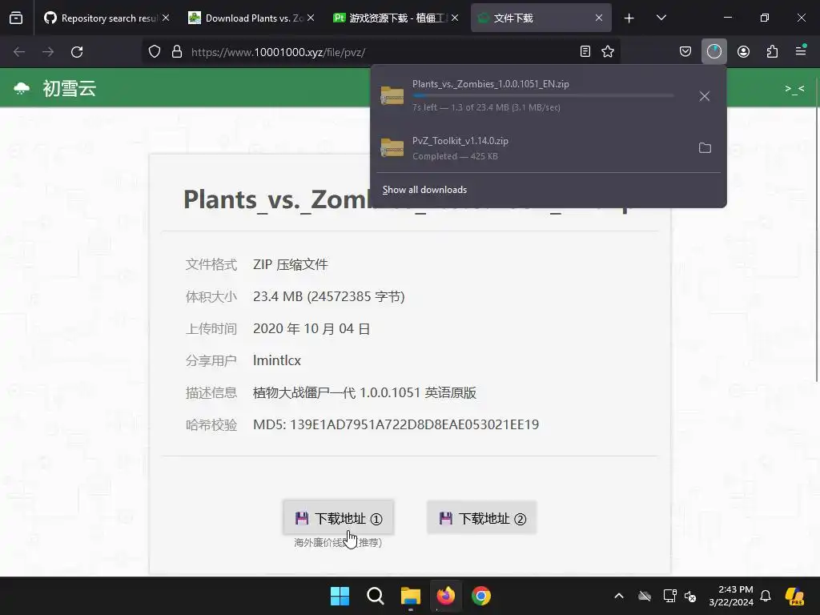Open clock and date 2:43 PM
Image resolution: width=820 pixels, height=615 pixels.
[x=731, y=596]
